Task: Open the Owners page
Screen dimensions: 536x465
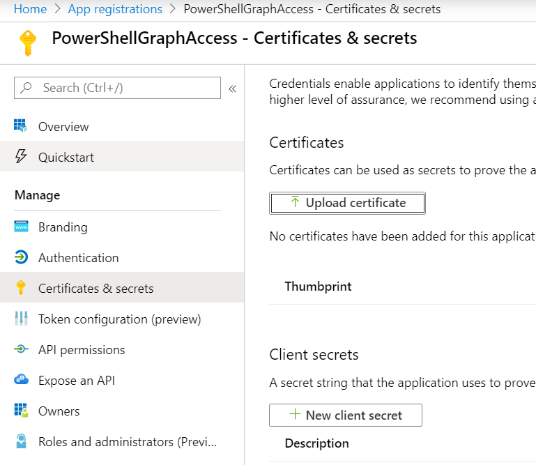Action: coord(122,411)
